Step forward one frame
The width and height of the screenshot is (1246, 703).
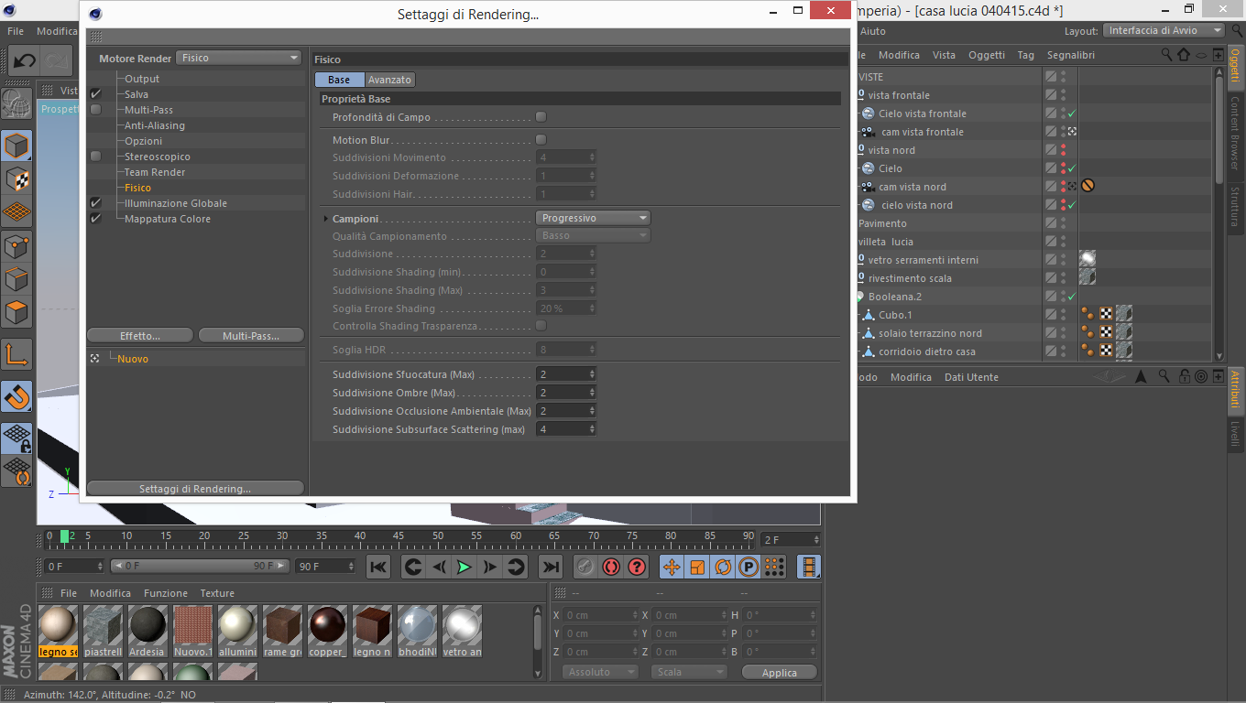click(490, 567)
